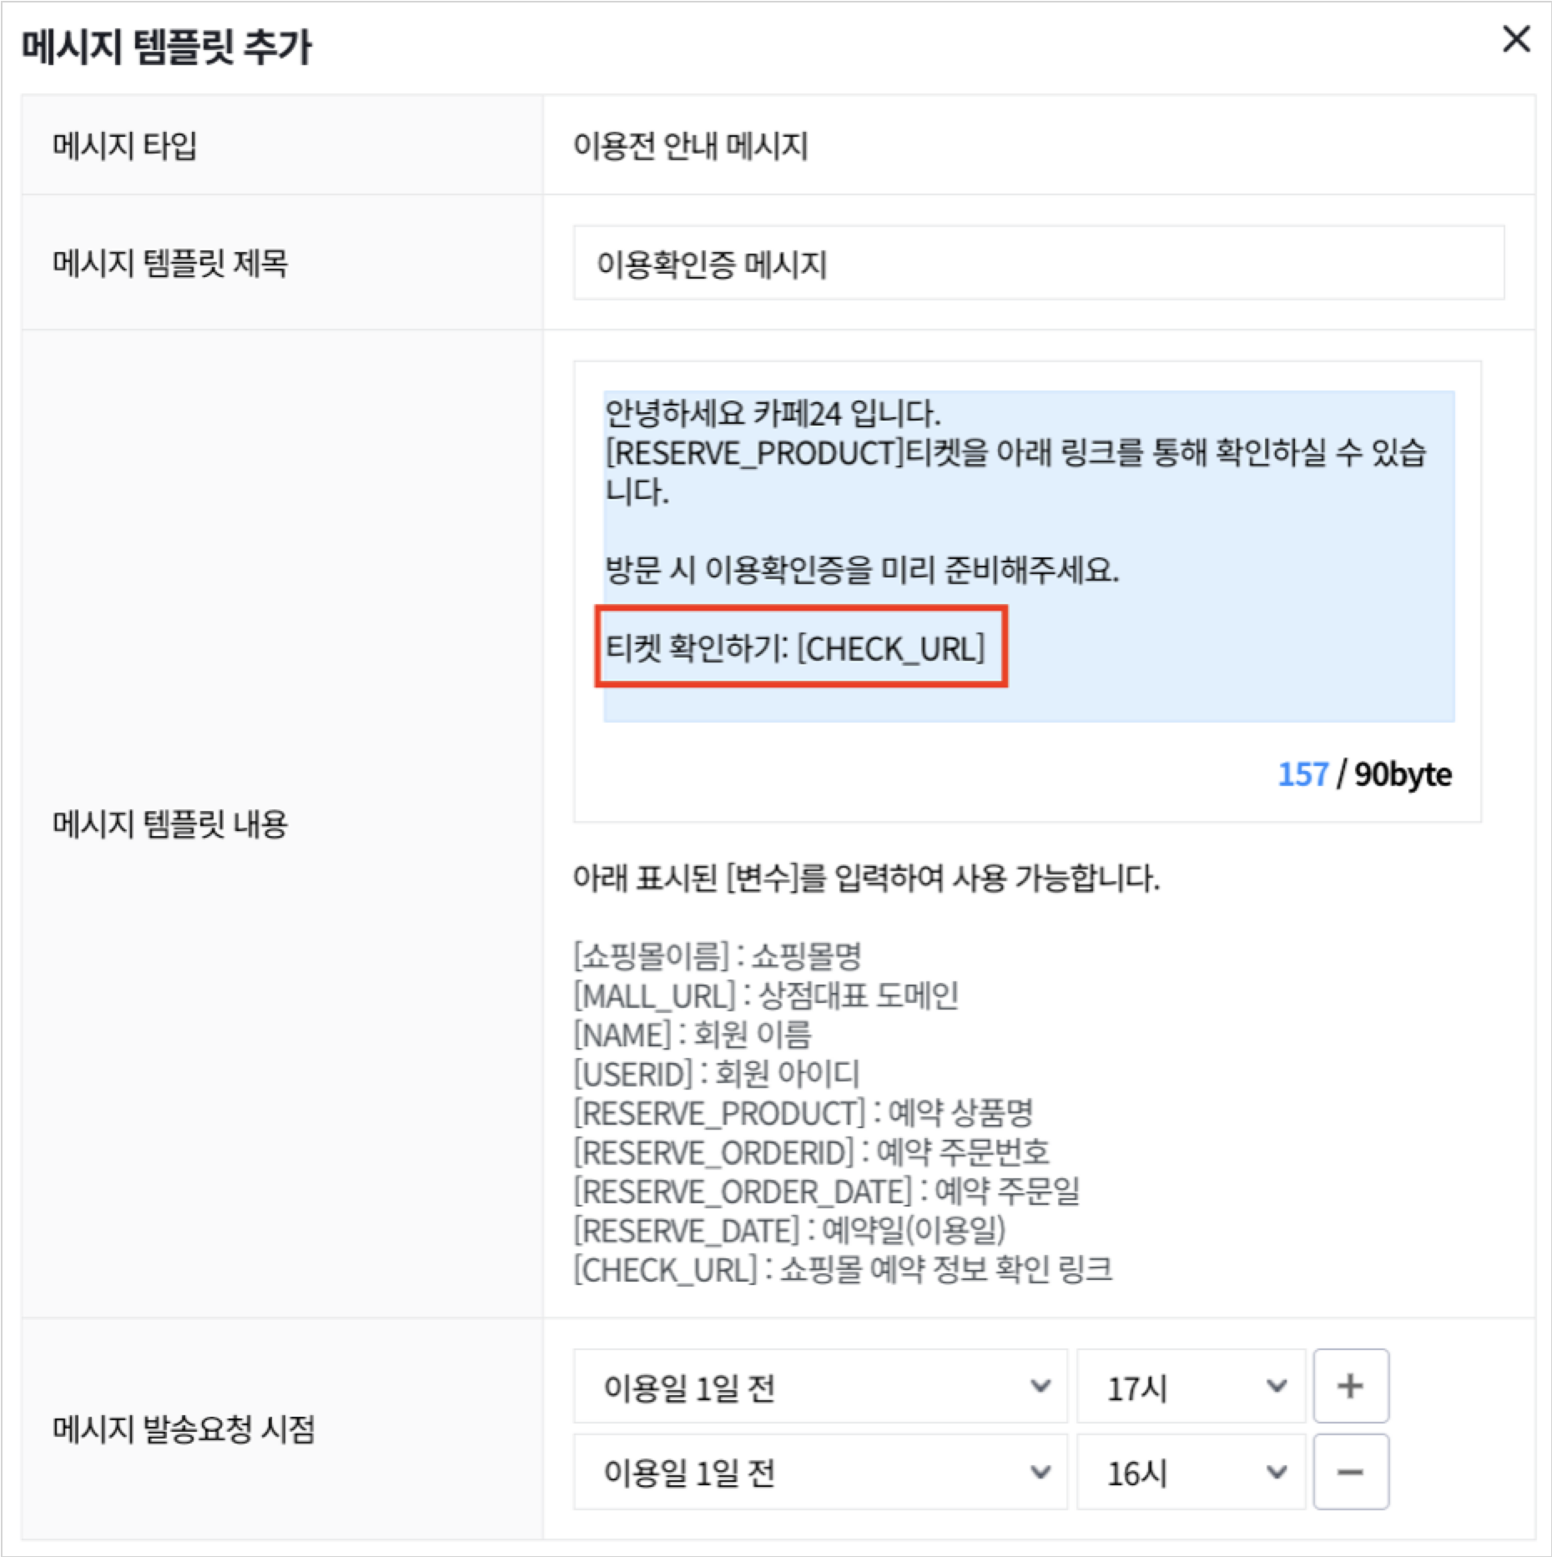Click the [RESERVE_PRODUCT] 예약 상품명 variable
Image resolution: width=1552 pixels, height=1557 pixels.
click(803, 1112)
